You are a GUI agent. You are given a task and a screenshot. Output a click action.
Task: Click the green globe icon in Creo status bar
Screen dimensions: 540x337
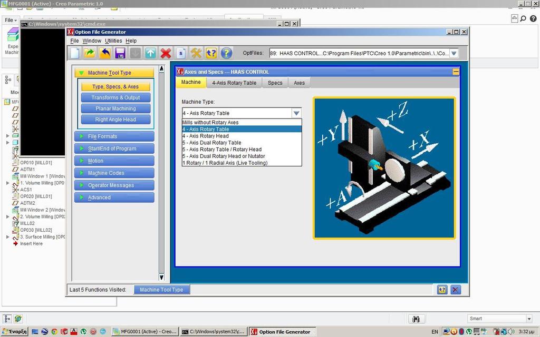[18, 319]
